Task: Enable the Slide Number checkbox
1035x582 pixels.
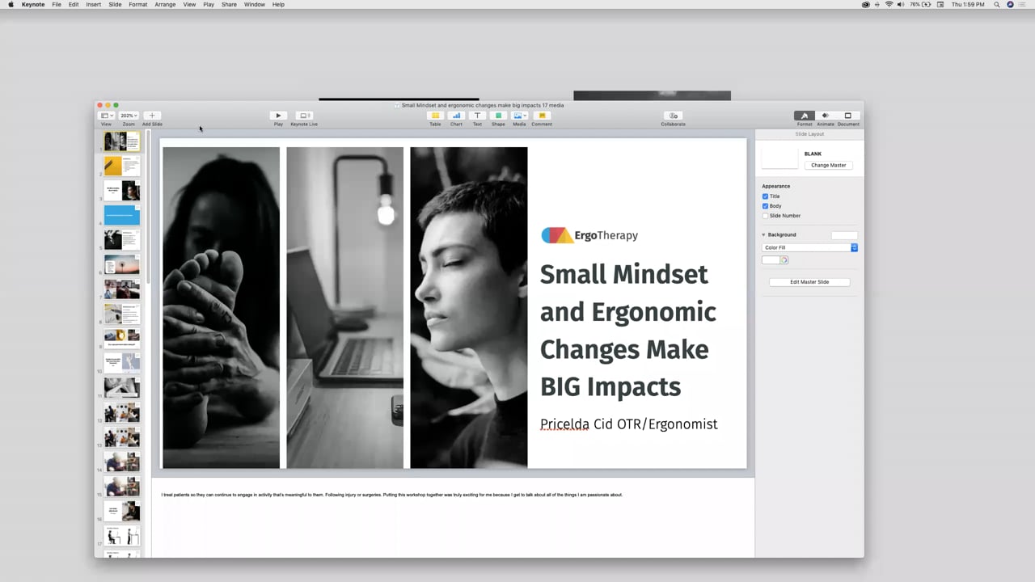Action: [766, 216]
